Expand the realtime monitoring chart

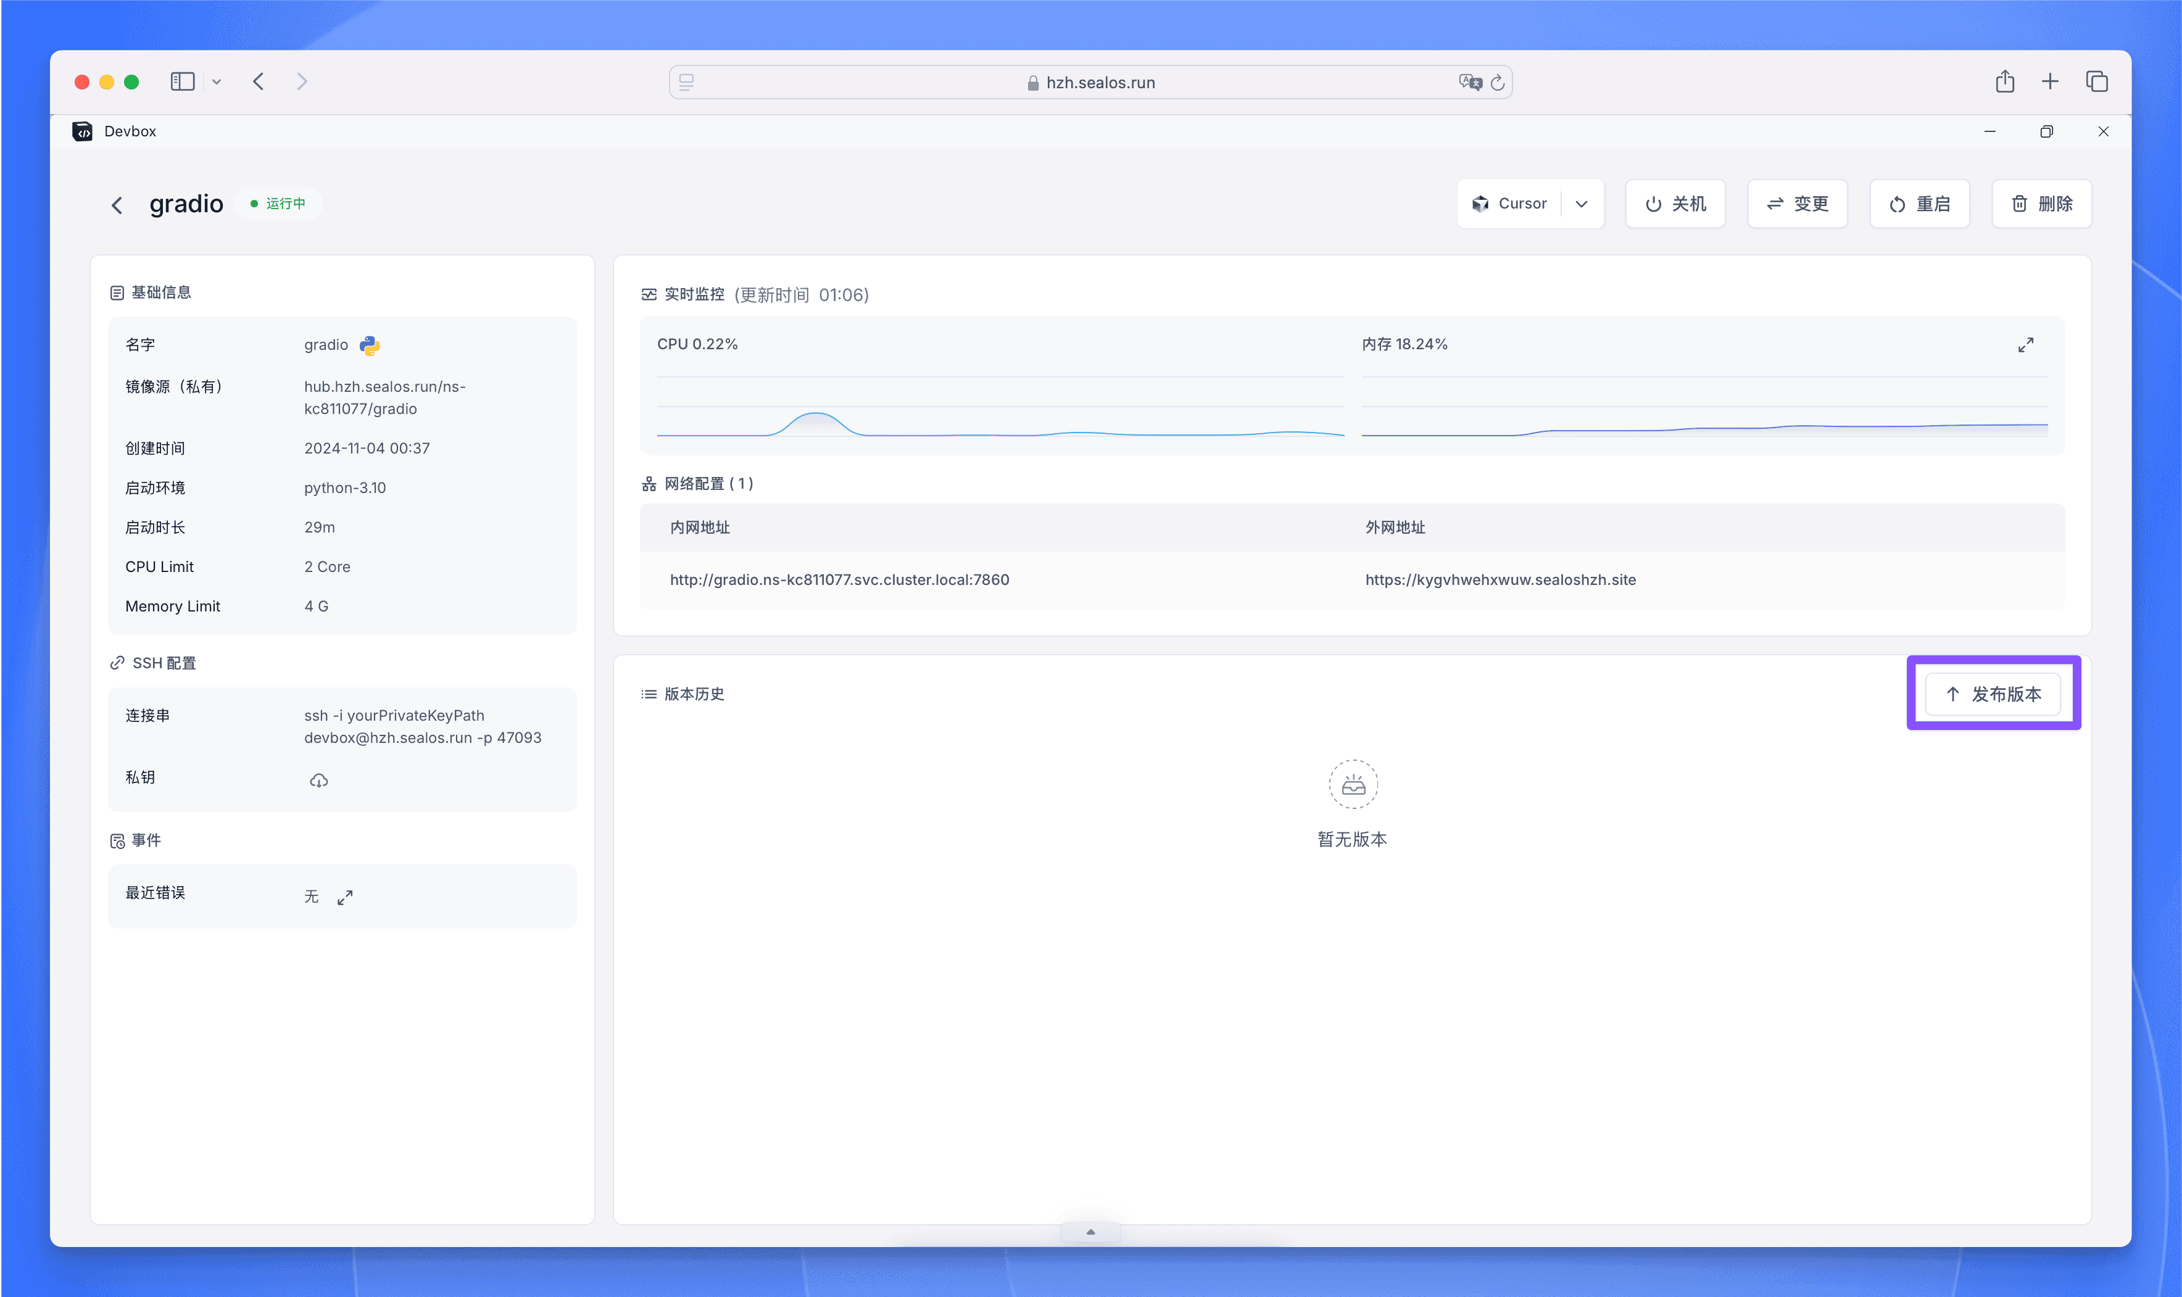tap(2026, 345)
